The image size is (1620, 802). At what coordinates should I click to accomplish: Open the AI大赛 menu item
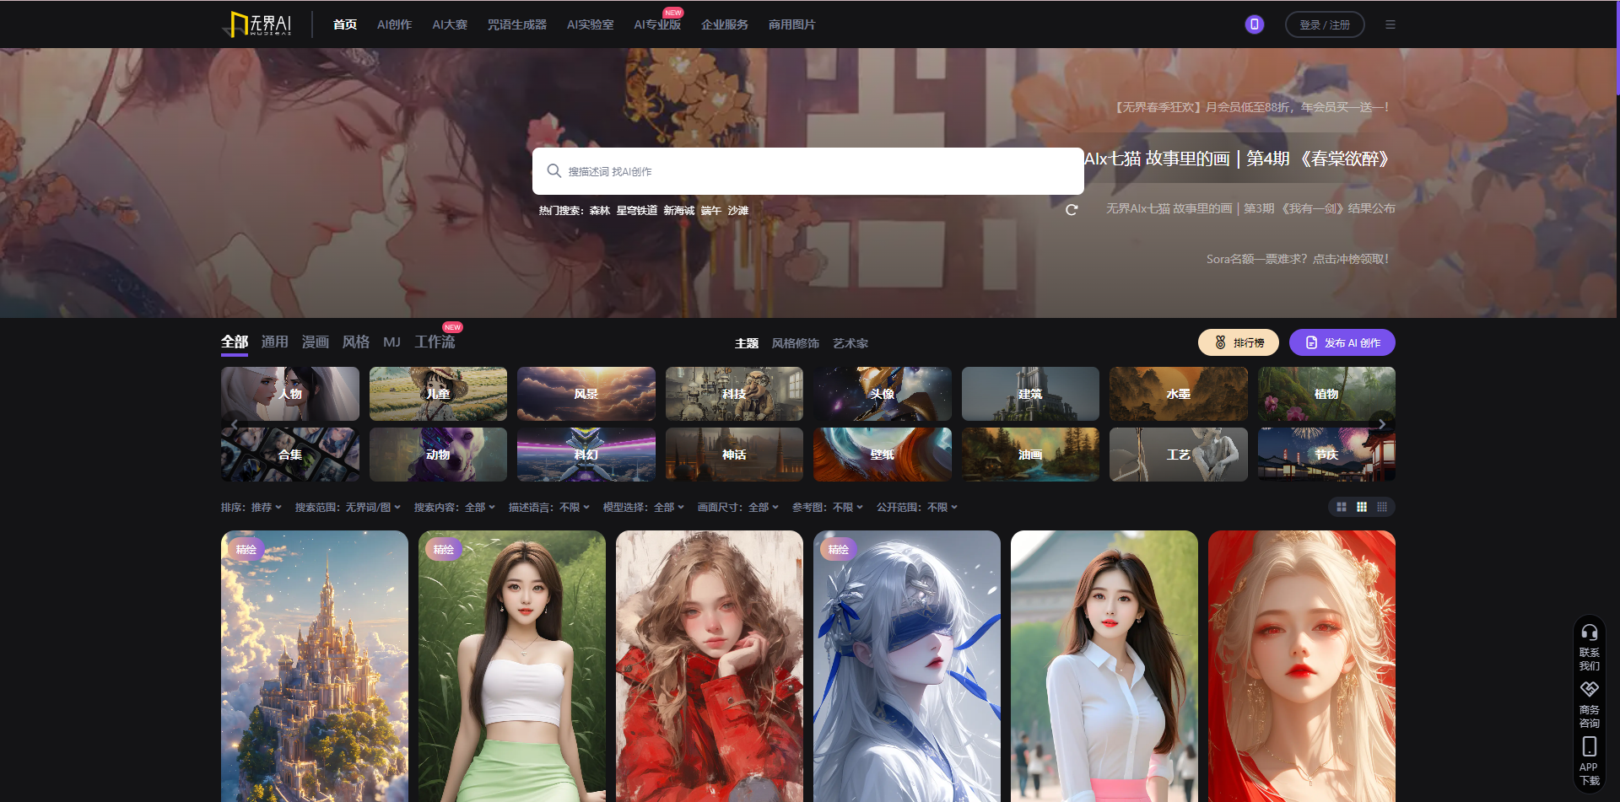[449, 24]
